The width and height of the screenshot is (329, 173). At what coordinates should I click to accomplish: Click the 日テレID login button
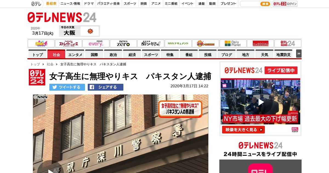tap(285, 4)
